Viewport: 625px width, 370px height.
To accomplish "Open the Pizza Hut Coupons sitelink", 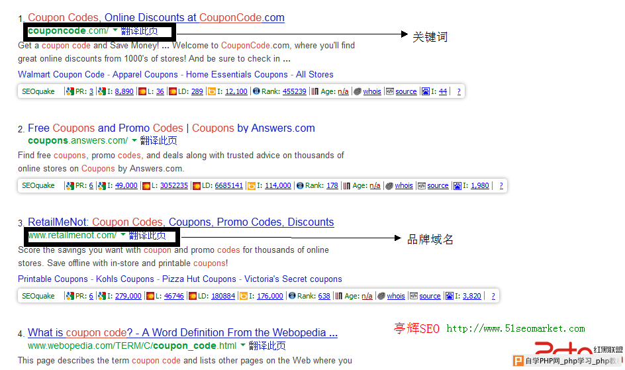I will (199, 279).
